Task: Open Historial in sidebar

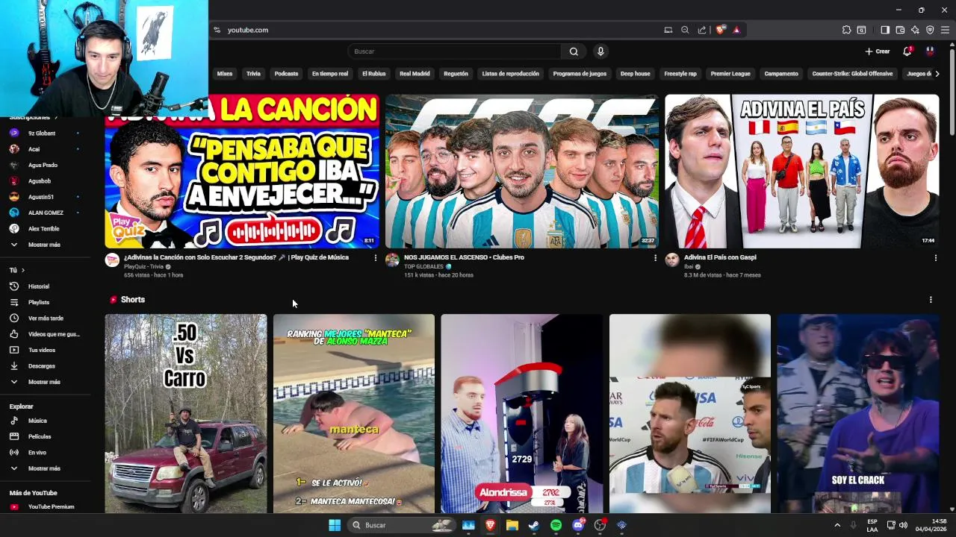Action: (45, 286)
